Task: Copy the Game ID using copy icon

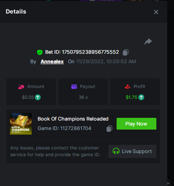Action: [x=109, y=129]
